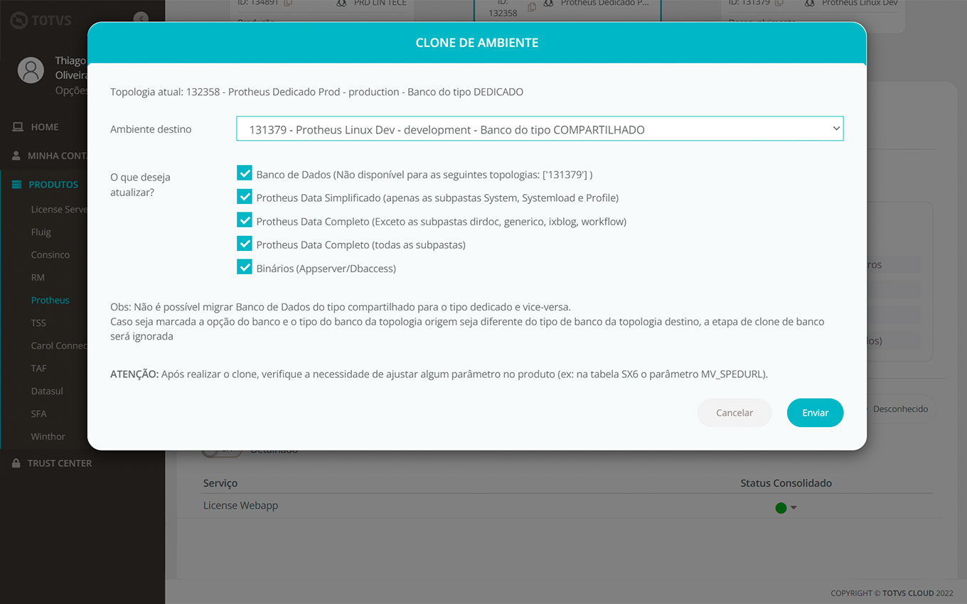Open the Ambiente destino dropdown
Screen dimensions: 967x604
click(x=540, y=129)
